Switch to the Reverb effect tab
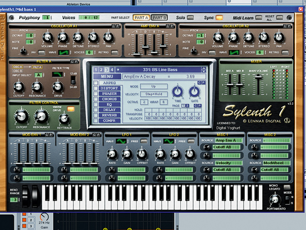 point(110,116)
